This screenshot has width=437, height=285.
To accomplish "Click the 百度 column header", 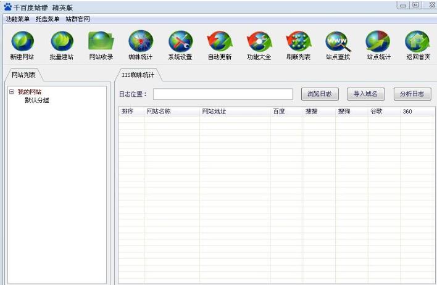I will click(286, 112).
